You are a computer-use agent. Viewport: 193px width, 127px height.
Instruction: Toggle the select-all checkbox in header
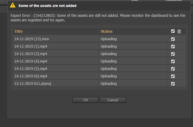click(x=173, y=31)
